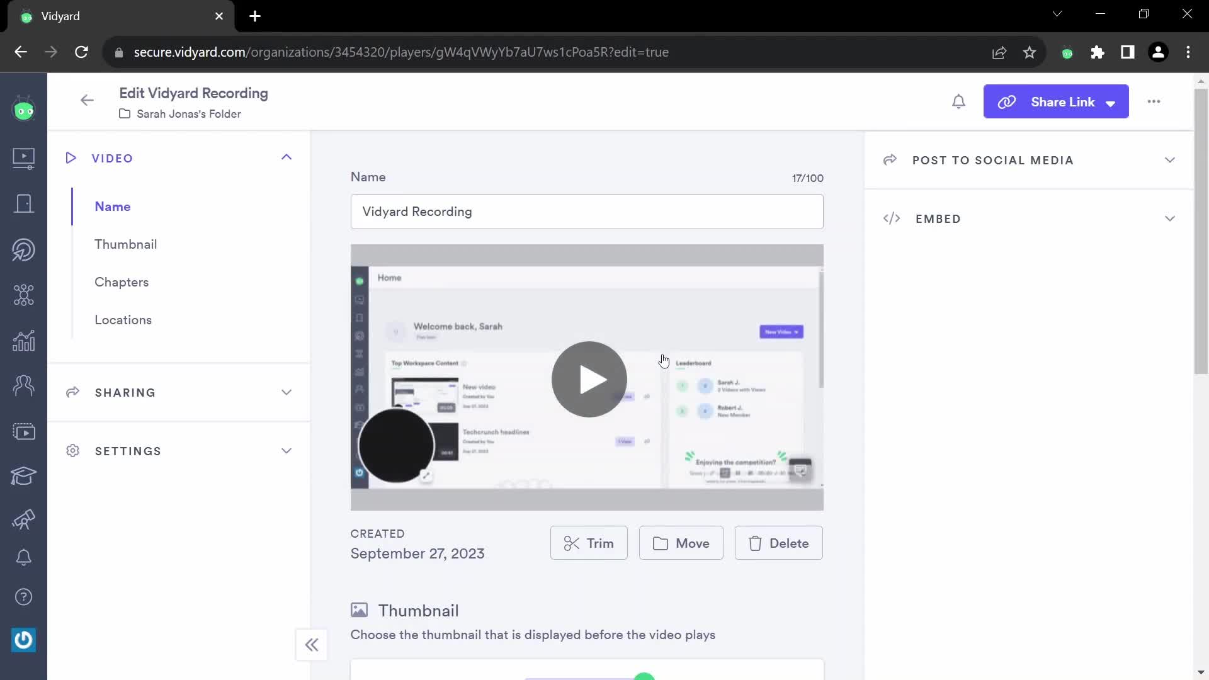Open the Chrome profile avatar
Image resolution: width=1209 pixels, height=680 pixels.
pyautogui.click(x=1158, y=52)
